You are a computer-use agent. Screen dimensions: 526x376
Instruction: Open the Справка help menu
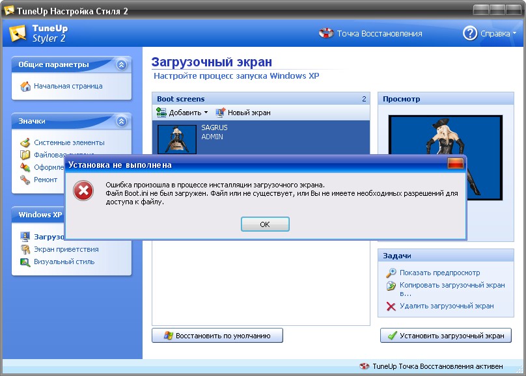(x=490, y=33)
